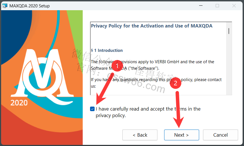Click the large MQ logo artwork
Image resolution: width=244 pixels, height=146 pixels.
coord(42,76)
